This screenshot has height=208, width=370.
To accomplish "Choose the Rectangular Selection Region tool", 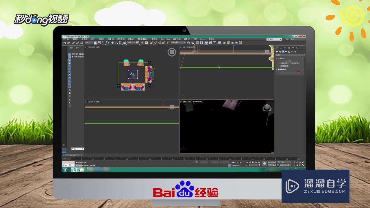I will click(x=103, y=43).
